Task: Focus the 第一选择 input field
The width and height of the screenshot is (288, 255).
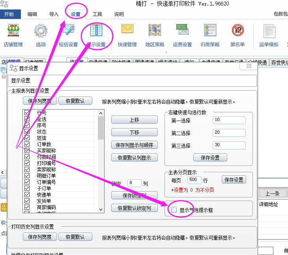Action: [229, 120]
